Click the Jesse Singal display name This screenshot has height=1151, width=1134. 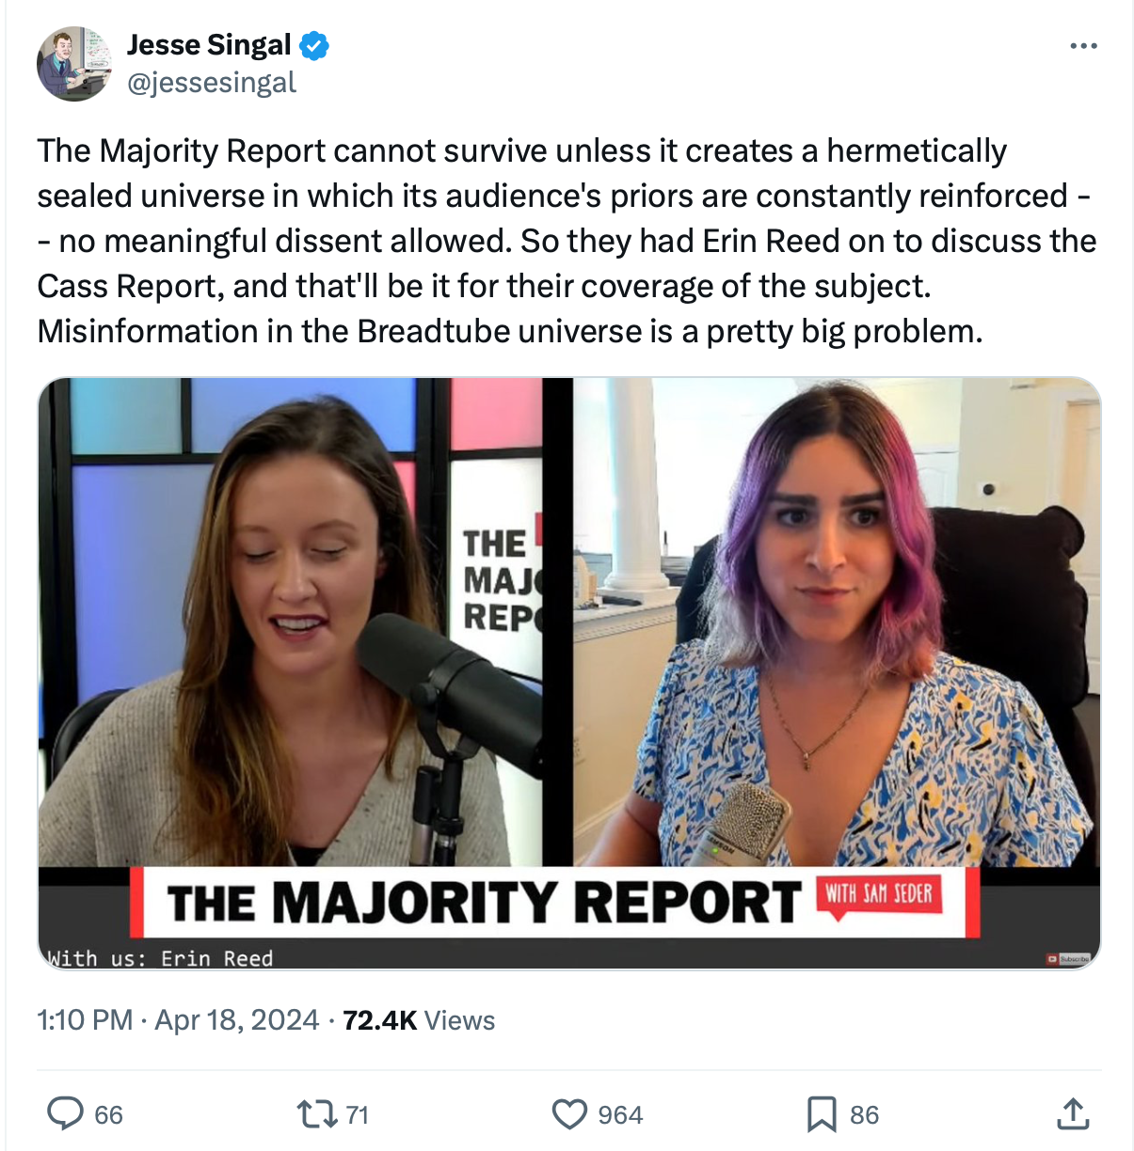coord(209,45)
